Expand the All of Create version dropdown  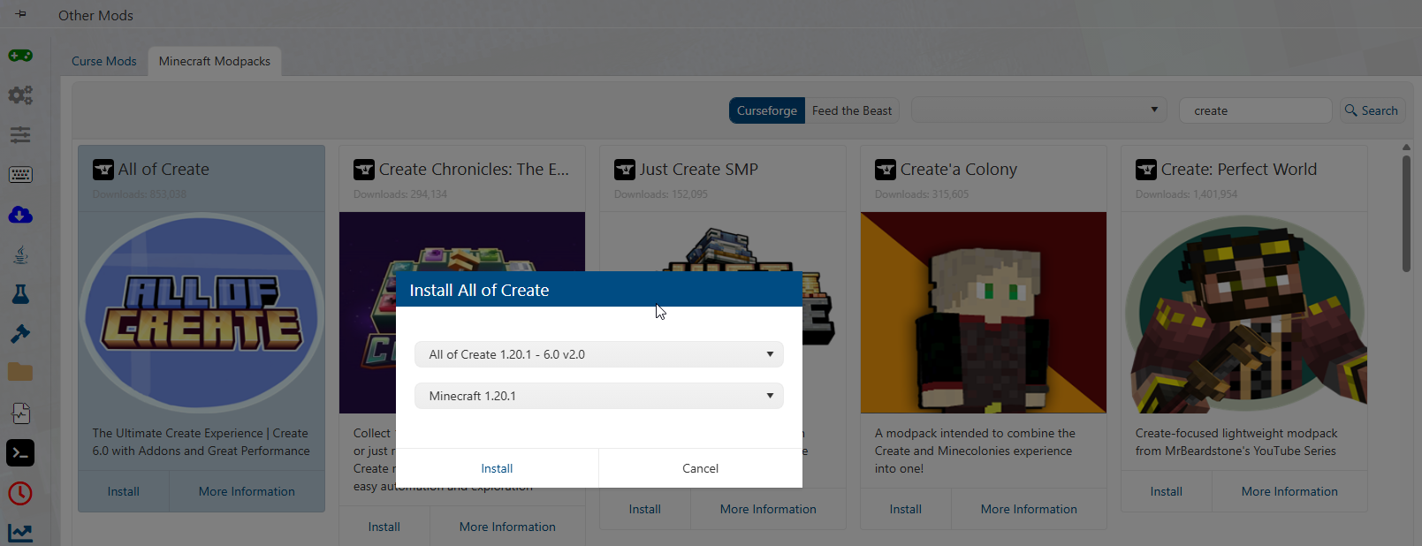[598, 354]
